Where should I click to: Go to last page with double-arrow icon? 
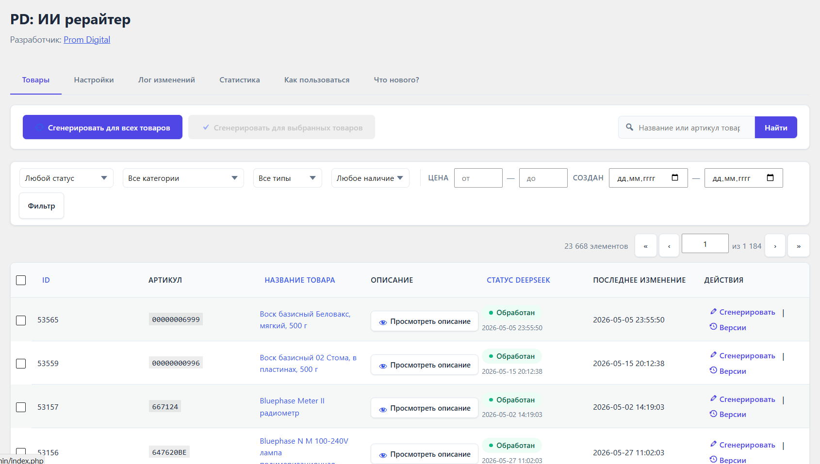coord(799,246)
